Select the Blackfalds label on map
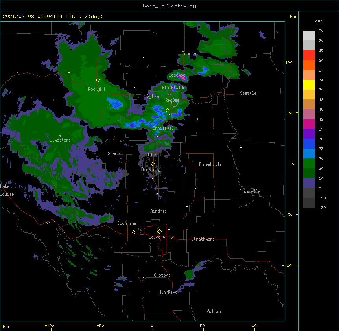The image size is (339, 331). pyautogui.click(x=173, y=88)
